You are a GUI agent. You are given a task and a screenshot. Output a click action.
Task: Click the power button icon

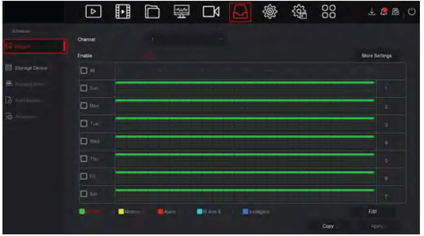click(x=411, y=12)
